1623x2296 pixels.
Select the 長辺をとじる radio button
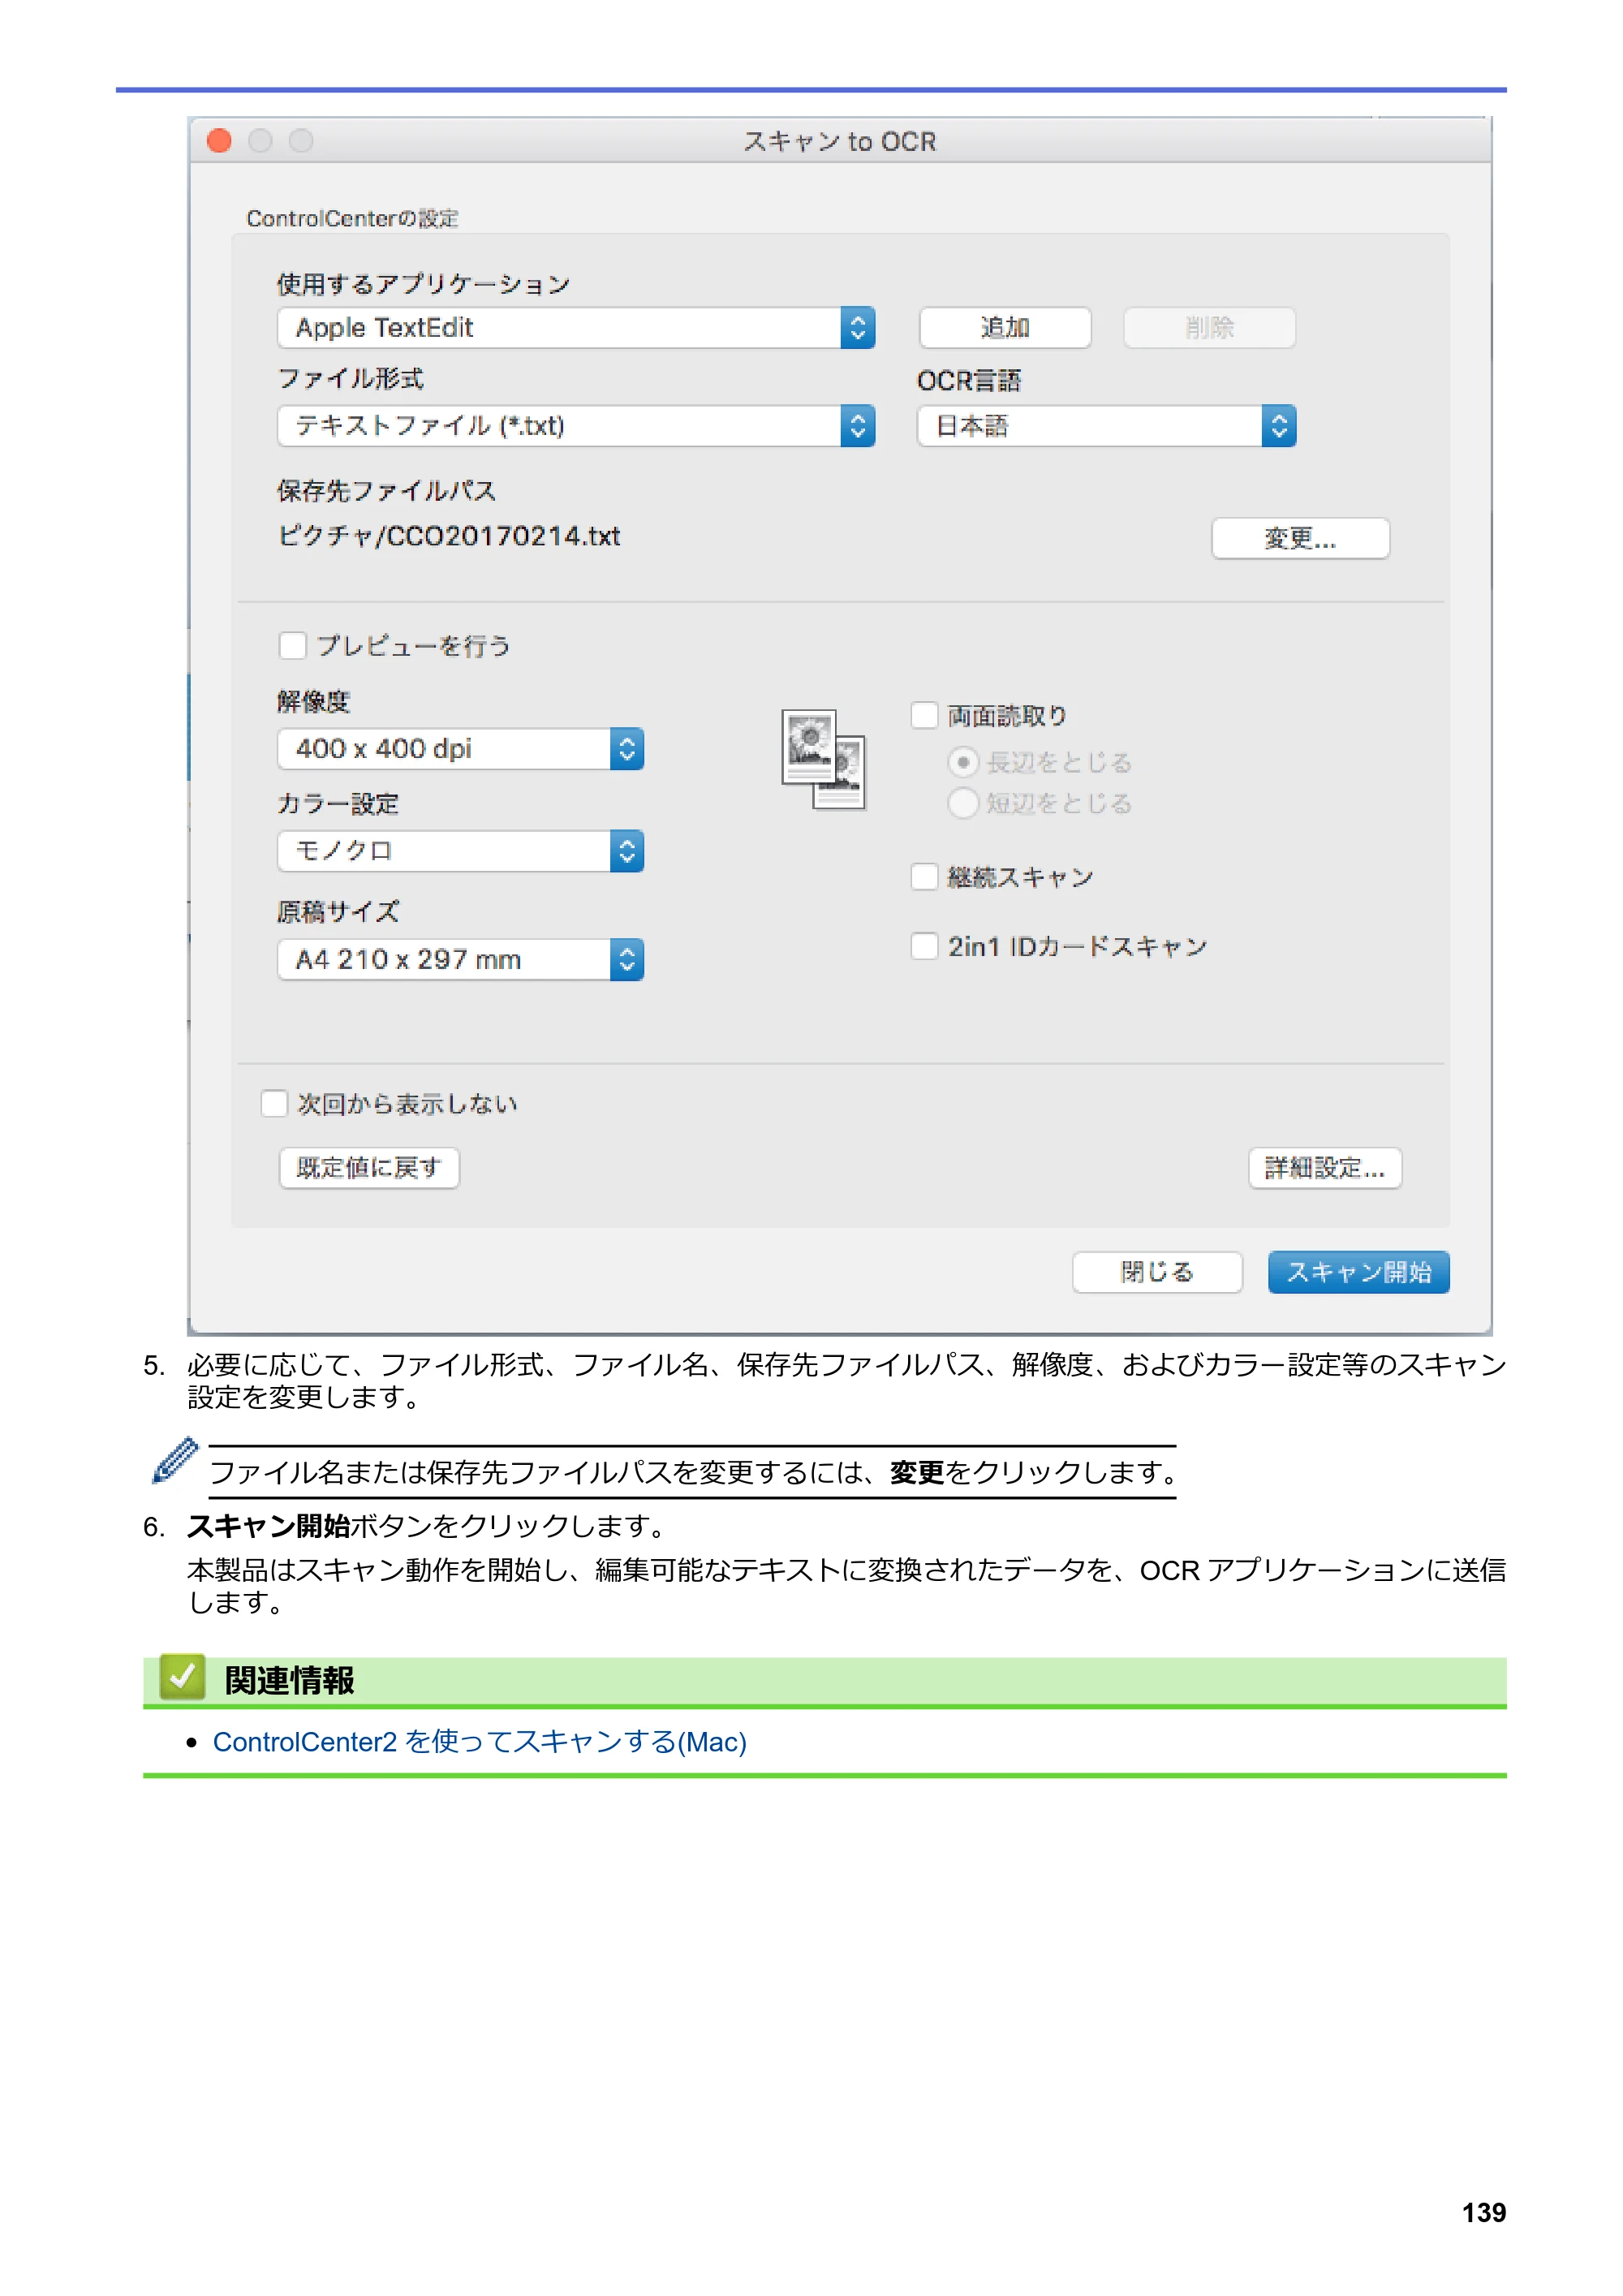pyautogui.click(x=962, y=763)
